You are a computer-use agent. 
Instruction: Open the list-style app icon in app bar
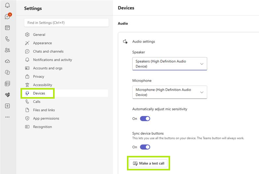[7, 83]
